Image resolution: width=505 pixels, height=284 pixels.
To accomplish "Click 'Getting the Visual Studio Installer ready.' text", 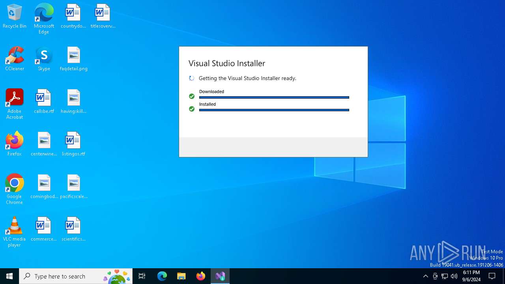I will pyautogui.click(x=247, y=78).
